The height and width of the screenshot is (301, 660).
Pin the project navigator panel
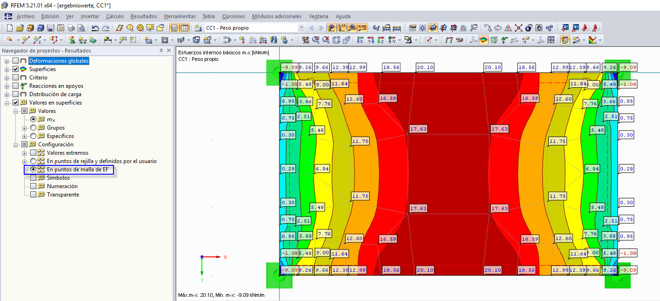(x=161, y=51)
